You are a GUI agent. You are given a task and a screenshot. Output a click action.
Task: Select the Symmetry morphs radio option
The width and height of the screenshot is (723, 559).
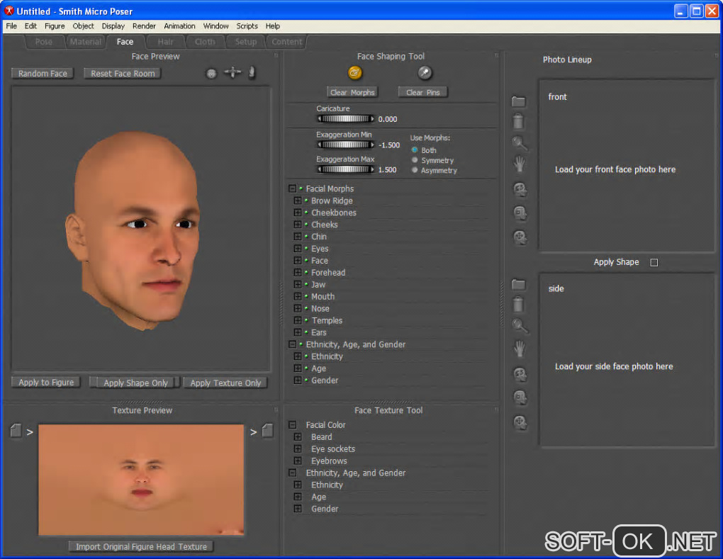tap(415, 160)
